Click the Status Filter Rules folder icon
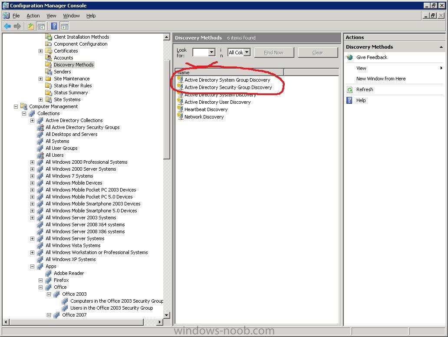 point(48,86)
